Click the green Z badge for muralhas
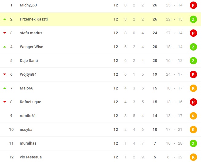The width and height of the screenshot is (202, 163). click(193, 143)
